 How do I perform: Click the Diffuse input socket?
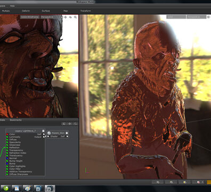click(x=7, y=140)
